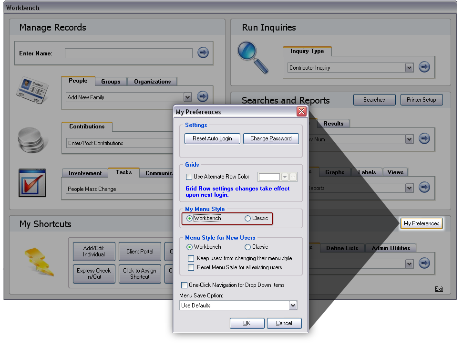Image resolution: width=473 pixels, height=348 pixels.
Task: Click Reset Auto Login button
Action: (x=212, y=138)
